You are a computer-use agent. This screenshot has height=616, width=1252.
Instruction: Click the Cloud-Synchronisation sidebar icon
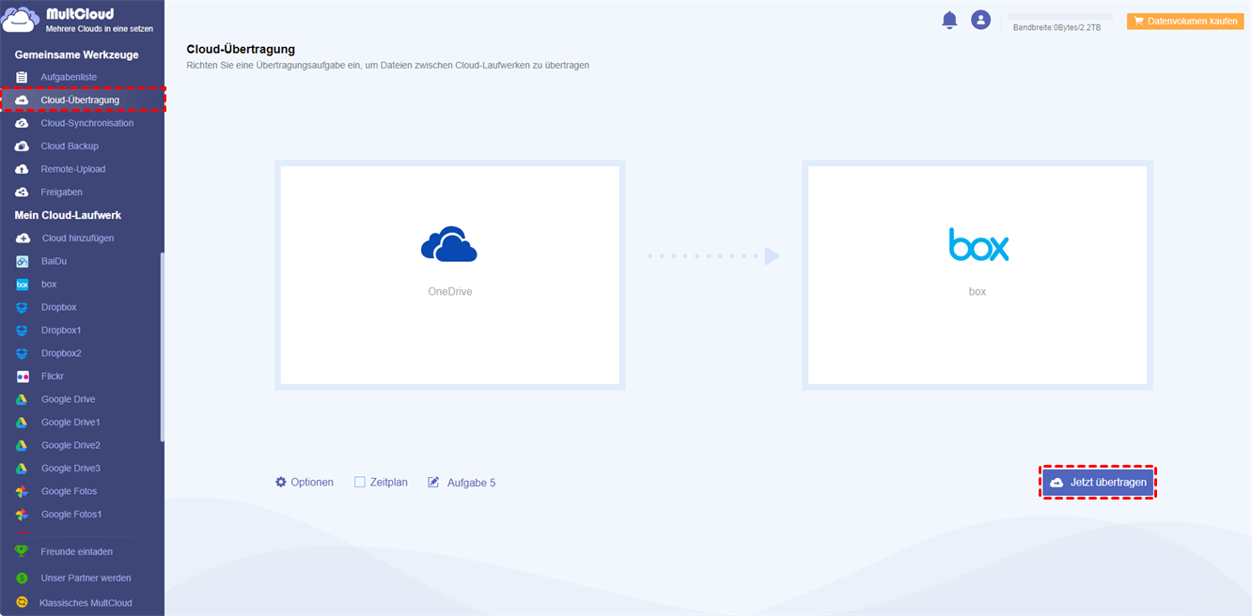[x=22, y=123]
